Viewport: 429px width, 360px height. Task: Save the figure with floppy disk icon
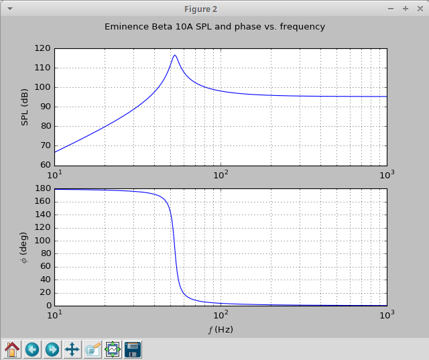(x=133, y=349)
